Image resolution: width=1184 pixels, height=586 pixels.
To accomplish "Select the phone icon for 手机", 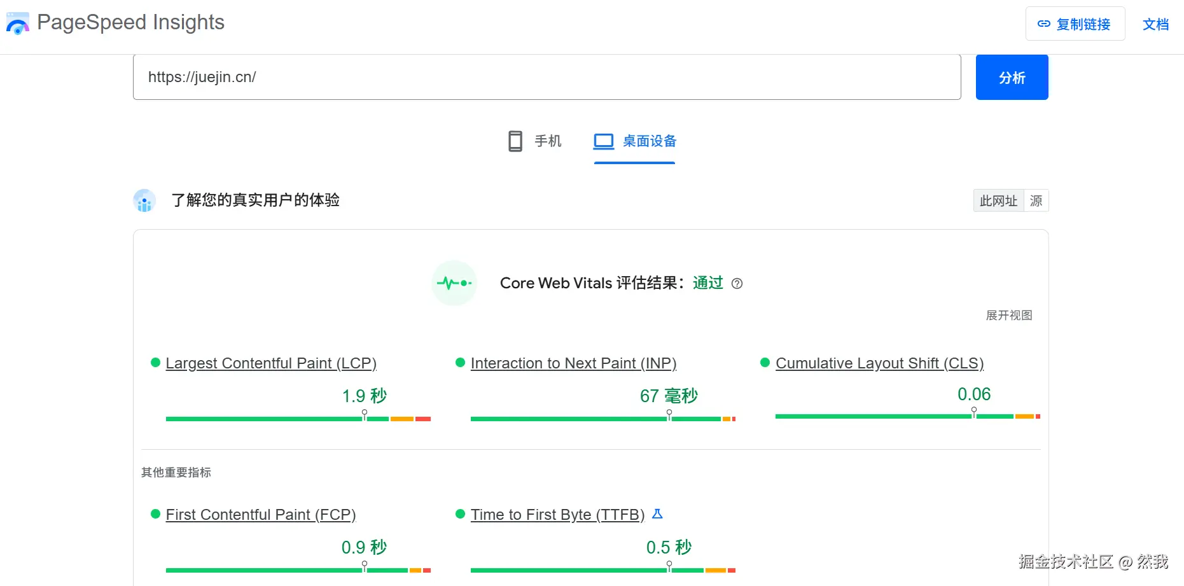I will click(x=515, y=141).
